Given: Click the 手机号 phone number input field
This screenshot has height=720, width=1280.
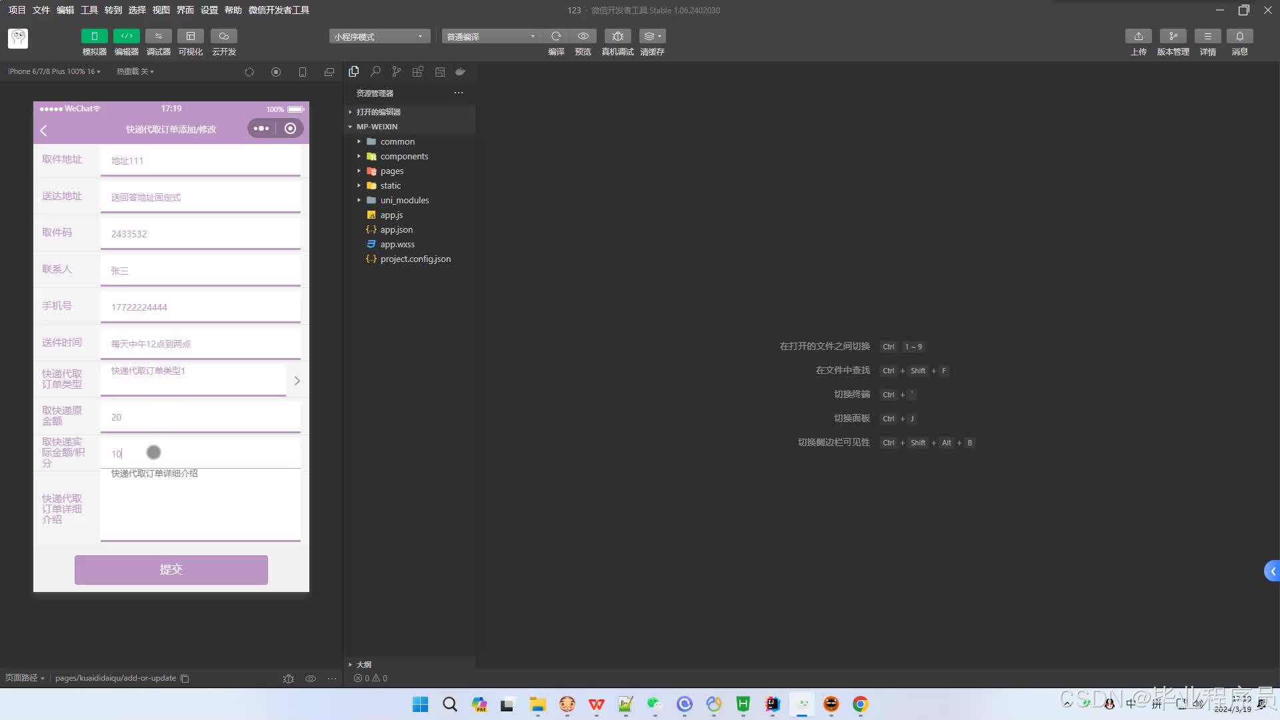Looking at the screenshot, I should tap(200, 307).
